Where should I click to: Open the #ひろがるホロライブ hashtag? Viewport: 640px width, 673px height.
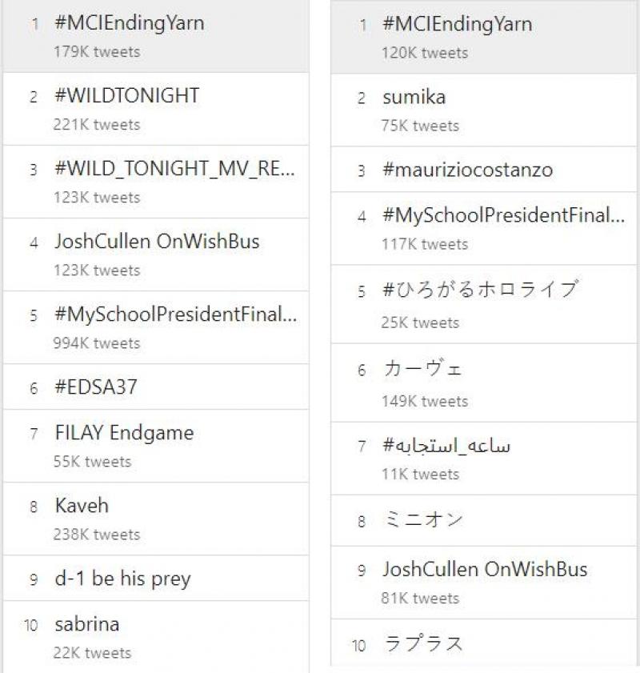(x=480, y=290)
